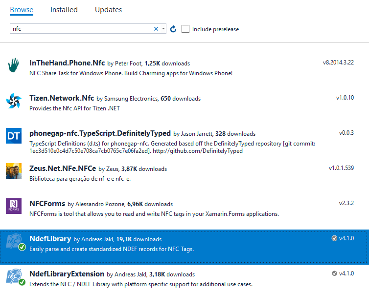The width and height of the screenshot is (369, 294).
Task: Click the installed checkmark beside NdefLibrary v4.1.0
Action: coord(334,238)
